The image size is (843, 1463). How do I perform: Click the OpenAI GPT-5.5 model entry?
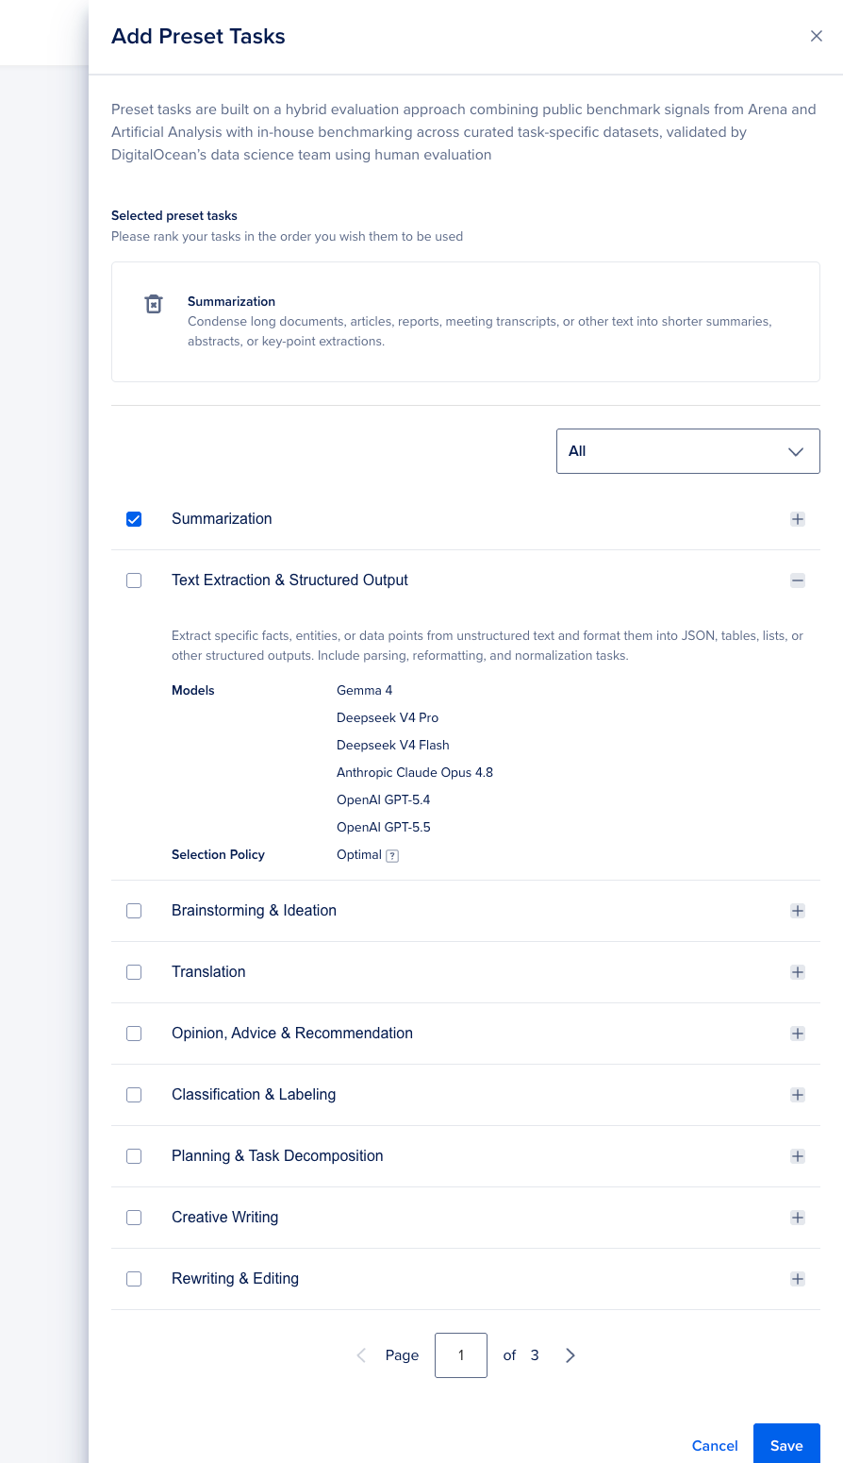click(384, 828)
